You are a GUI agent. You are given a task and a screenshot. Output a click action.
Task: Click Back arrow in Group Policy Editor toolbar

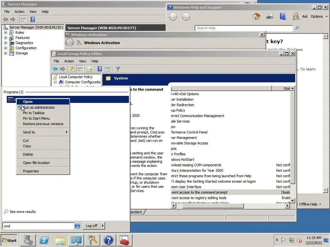55,69
